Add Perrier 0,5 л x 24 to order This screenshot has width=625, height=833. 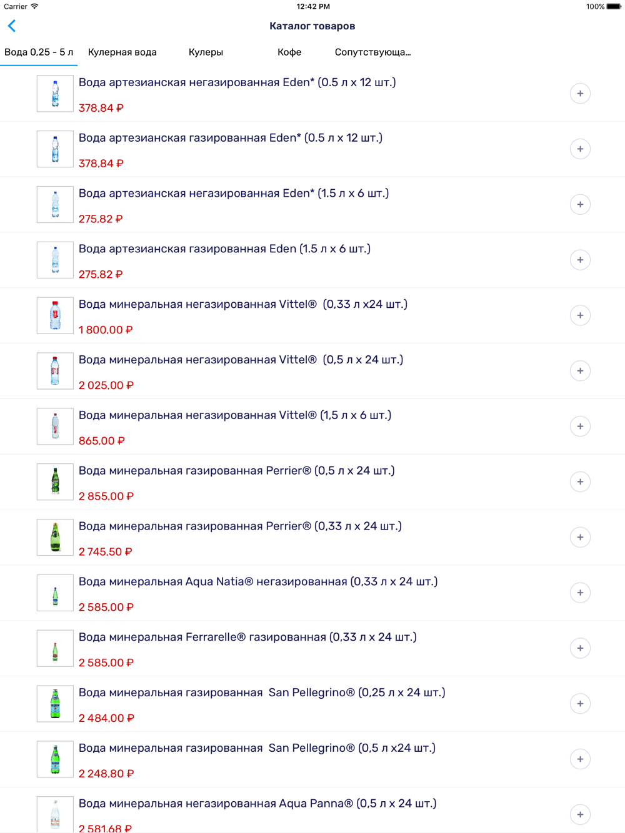[x=580, y=482]
